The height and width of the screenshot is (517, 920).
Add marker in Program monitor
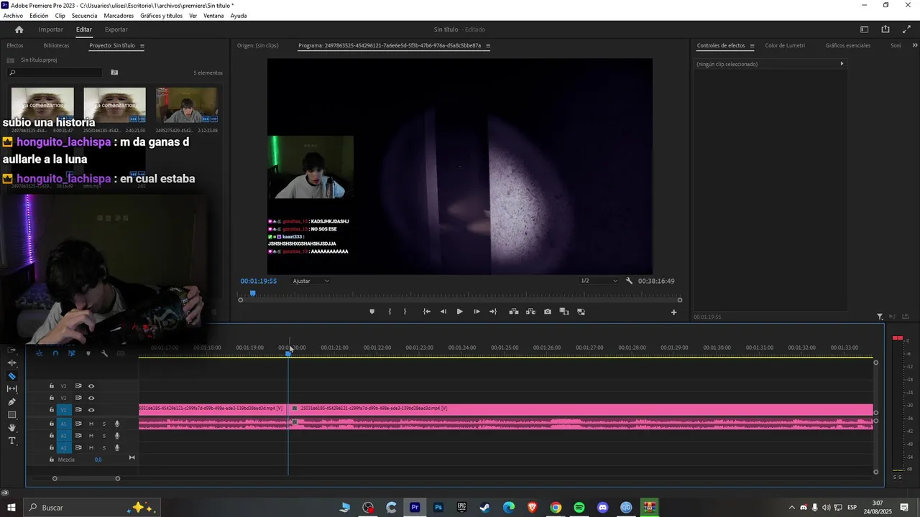tap(372, 312)
